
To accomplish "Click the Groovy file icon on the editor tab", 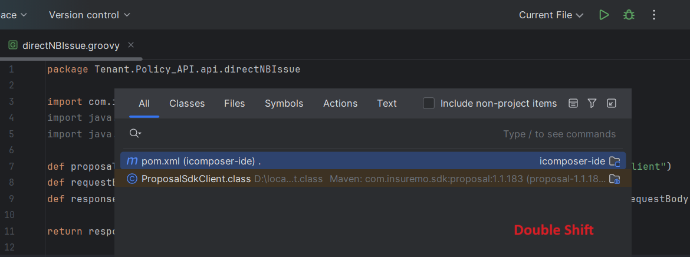I will pos(13,45).
